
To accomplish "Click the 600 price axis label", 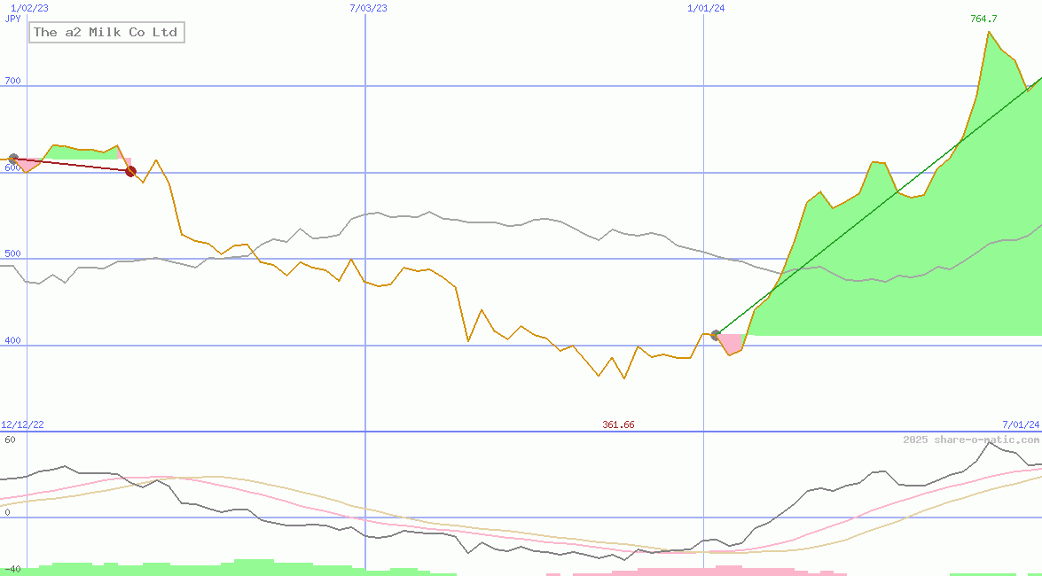I will pyautogui.click(x=12, y=167).
